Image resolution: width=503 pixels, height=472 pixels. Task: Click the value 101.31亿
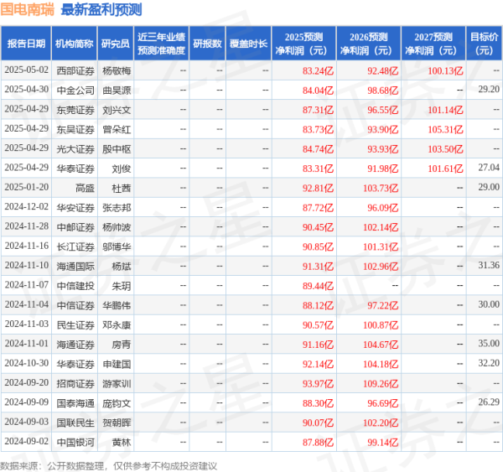click(381, 246)
